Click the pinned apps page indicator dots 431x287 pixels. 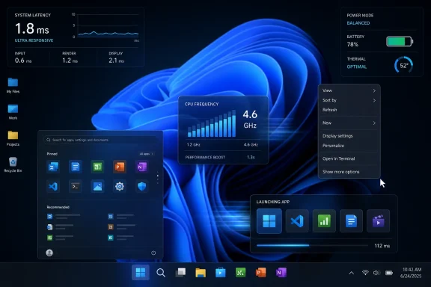(157, 177)
